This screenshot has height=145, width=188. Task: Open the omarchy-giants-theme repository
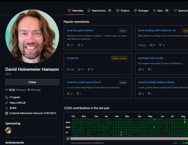[x=80, y=30]
